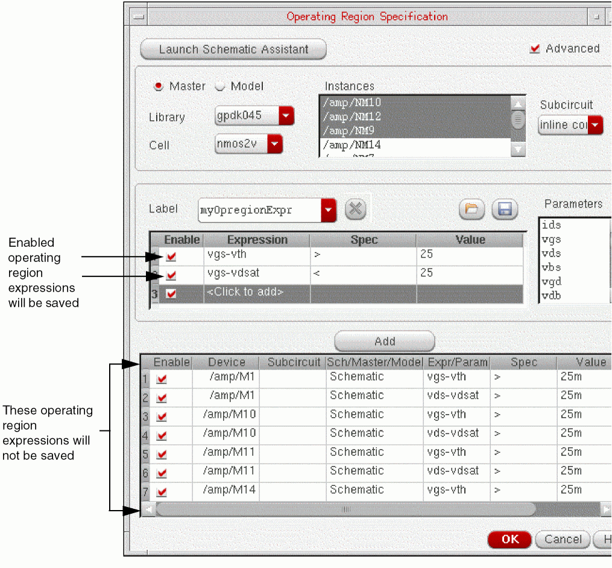Uncheck Enable for /amp/M1 vds-vdsat row

point(162,398)
